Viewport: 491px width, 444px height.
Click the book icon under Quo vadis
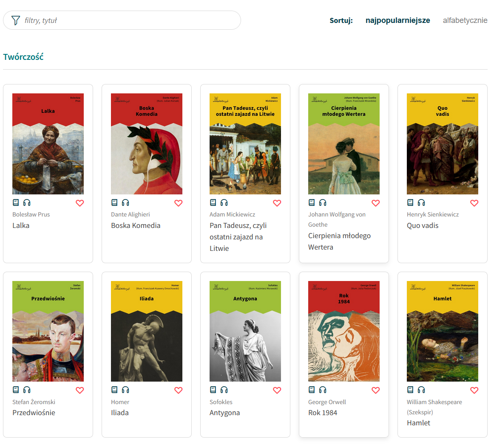410,202
